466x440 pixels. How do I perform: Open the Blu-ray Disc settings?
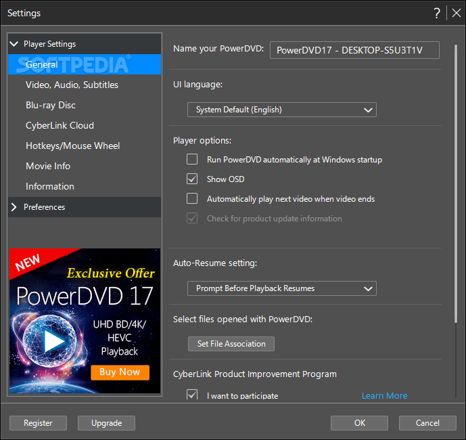point(85,105)
